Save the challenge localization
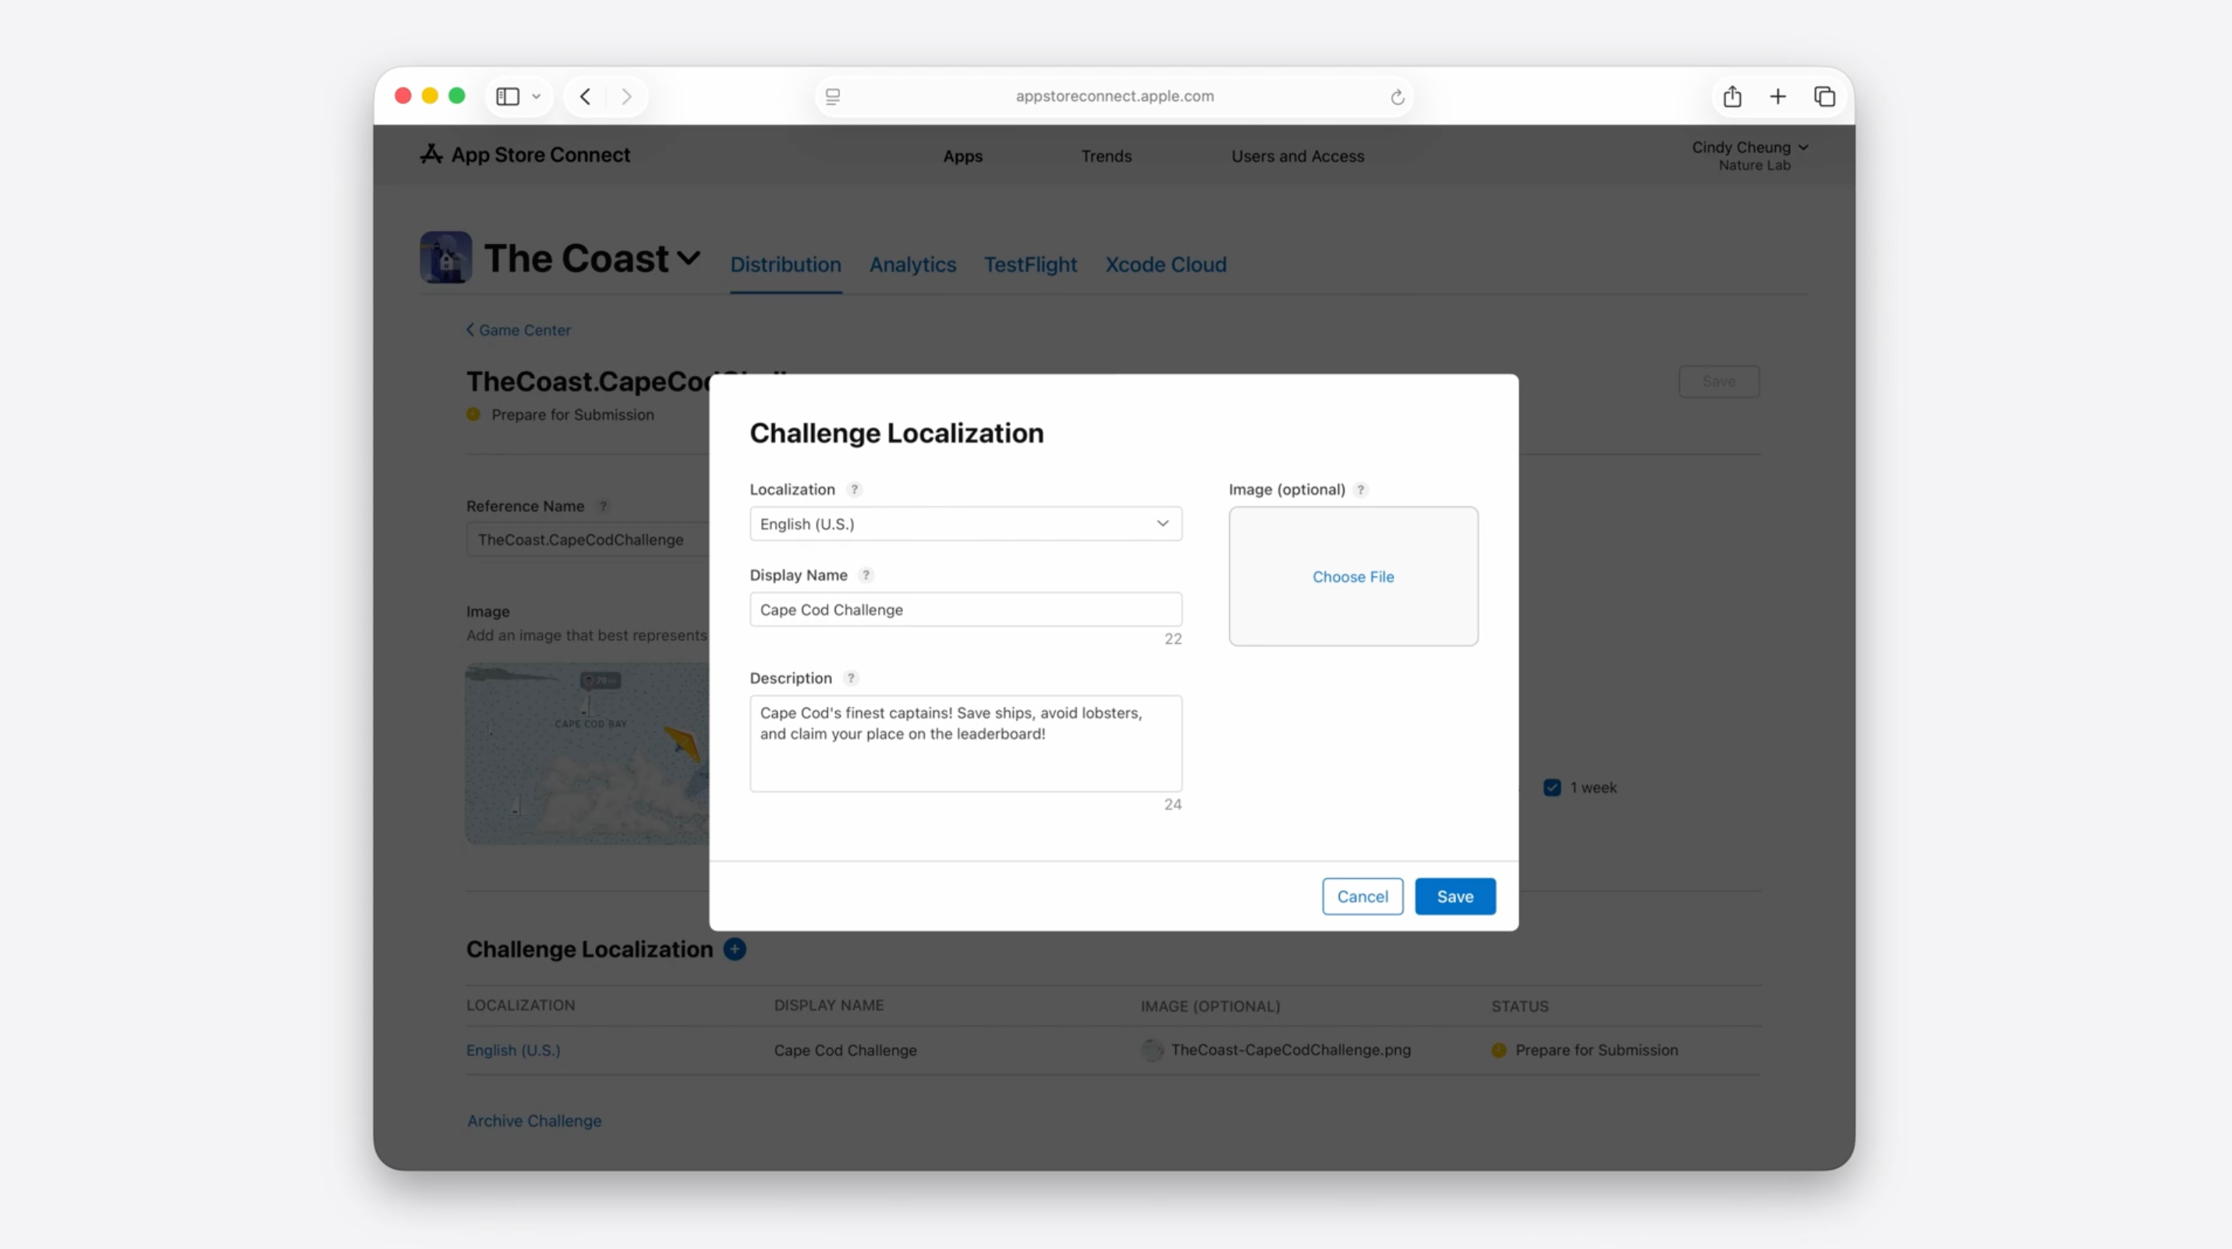The image size is (2232, 1249). (x=1454, y=897)
